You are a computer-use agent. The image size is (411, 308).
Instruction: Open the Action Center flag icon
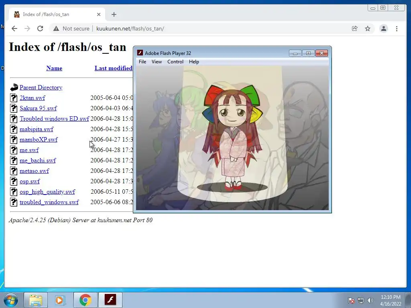351,300
